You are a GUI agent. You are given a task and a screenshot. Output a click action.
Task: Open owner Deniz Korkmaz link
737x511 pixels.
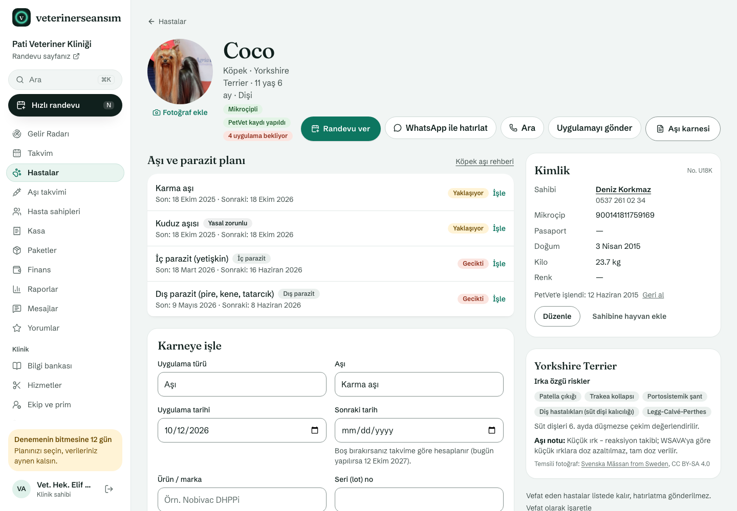[623, 190]
